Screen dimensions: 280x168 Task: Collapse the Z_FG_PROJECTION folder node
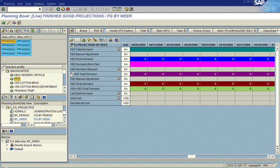pos(3,107)
